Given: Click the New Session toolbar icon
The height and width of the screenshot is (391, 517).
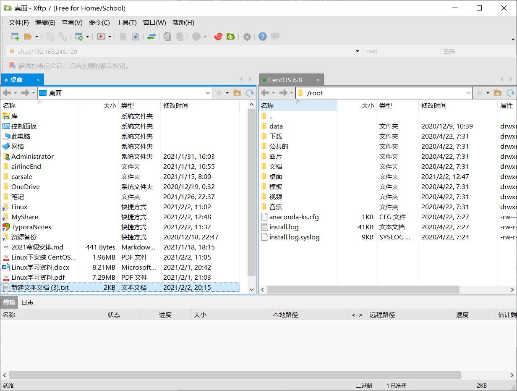Looking at the screenshot, I should 15,37.
